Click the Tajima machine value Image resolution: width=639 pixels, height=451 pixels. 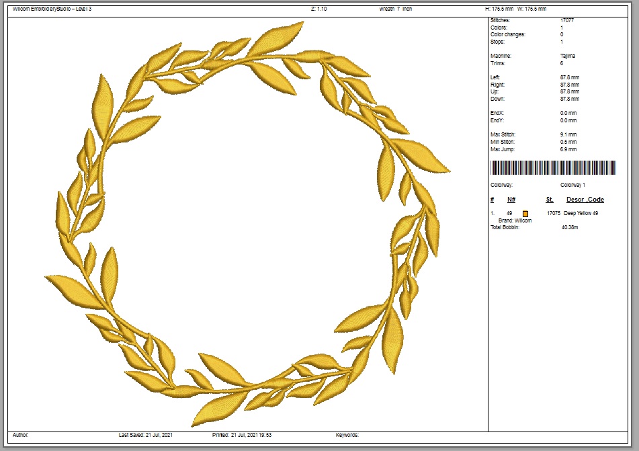[x=568, y=56]
